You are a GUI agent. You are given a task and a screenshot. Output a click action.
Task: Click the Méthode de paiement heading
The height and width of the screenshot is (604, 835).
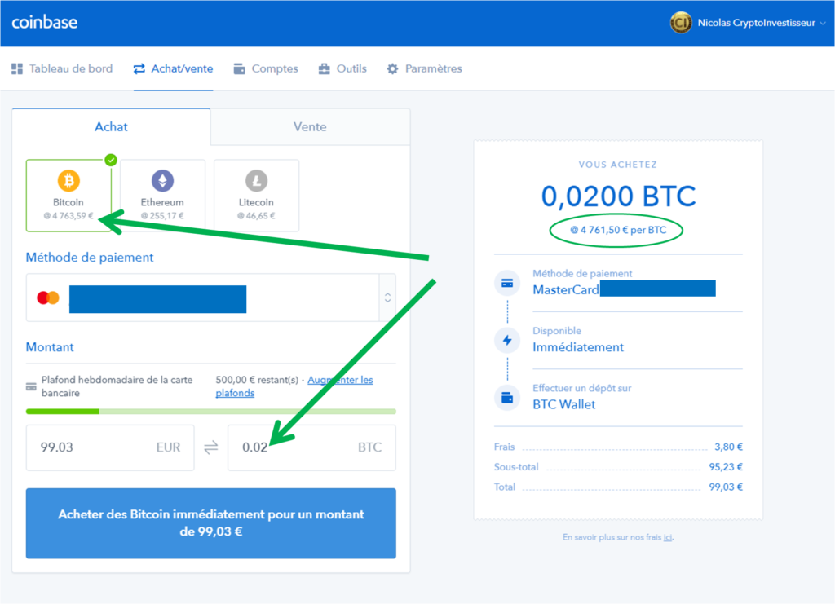[x=90, y=258]
